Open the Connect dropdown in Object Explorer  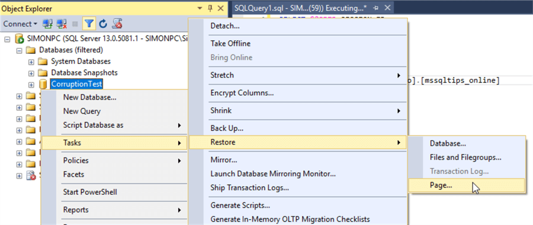pos(20,24)
